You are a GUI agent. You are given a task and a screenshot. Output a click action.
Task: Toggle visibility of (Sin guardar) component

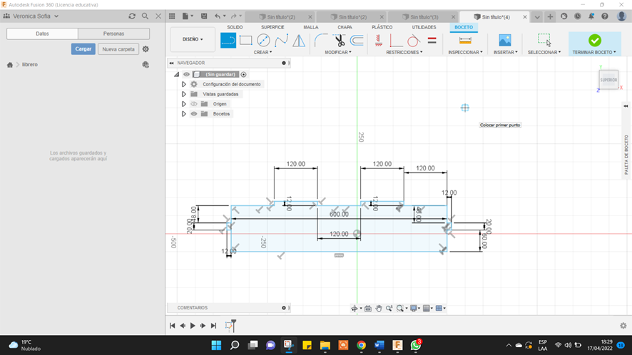tap(186, 74)
